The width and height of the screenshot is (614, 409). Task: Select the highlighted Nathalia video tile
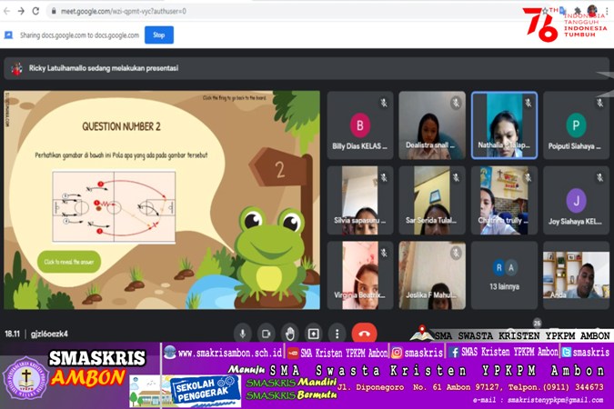[504, 125]
